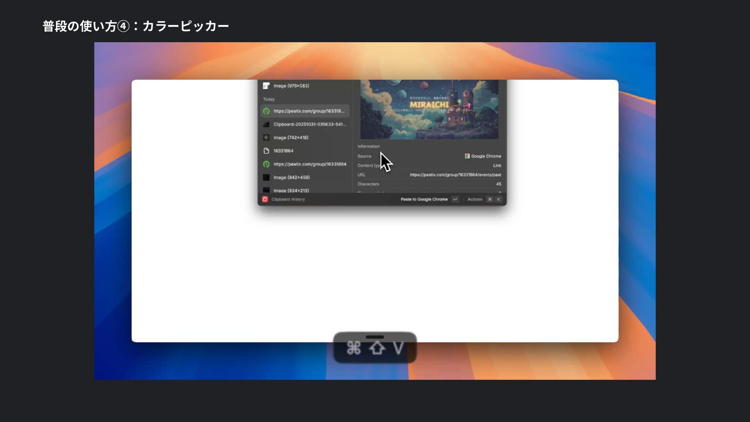The height and width of the screenshot is (422, 750).
Task: Click the drag handle of keystroke overlay
Action: [375, 337]
